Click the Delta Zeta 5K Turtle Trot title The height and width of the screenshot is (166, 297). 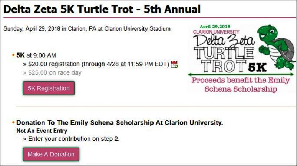tap(102, 9)
